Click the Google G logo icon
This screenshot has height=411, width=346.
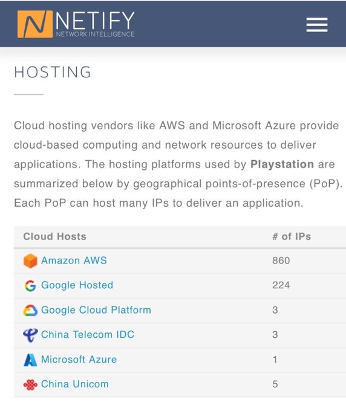[30, 285]
